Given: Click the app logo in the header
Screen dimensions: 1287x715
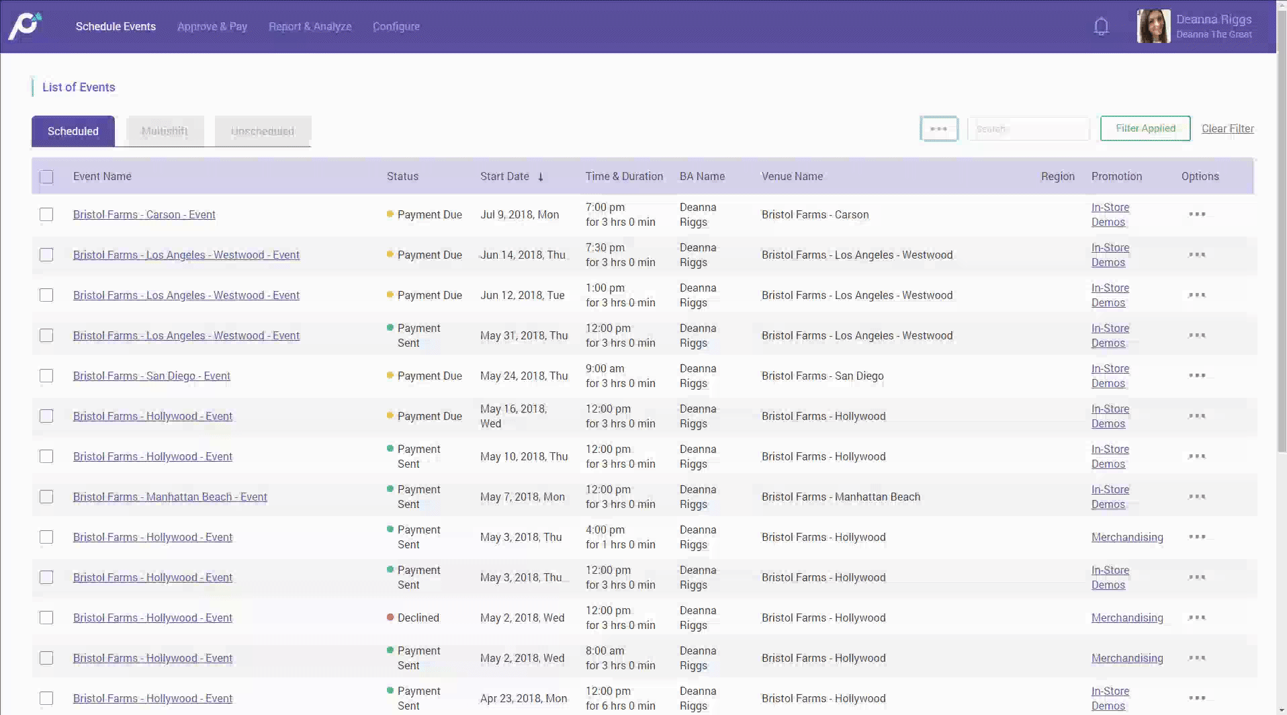Looking at the screenshot, I should click(25, 26).
